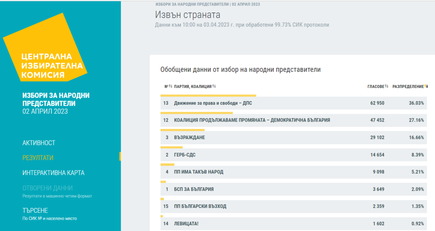Click the ДПС yellow result bar

(x=208, y=96)
